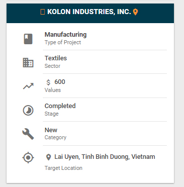Click the trending arrow icon beside Values
Viewport: 184px width, 187px height.
coord(28,86)
